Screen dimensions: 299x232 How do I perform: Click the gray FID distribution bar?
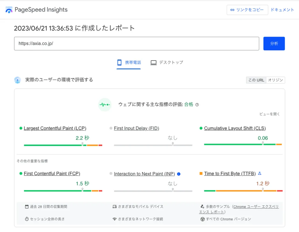pyautogui.click(x=153, y=145)
